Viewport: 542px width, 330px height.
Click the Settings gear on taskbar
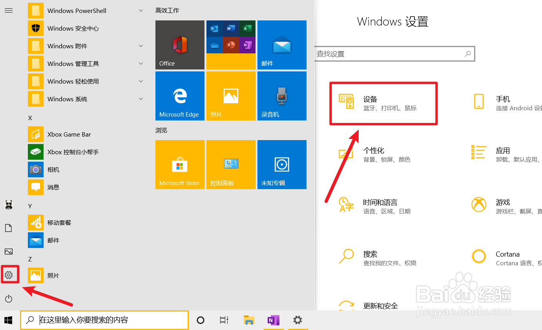[x=297, y=320]
